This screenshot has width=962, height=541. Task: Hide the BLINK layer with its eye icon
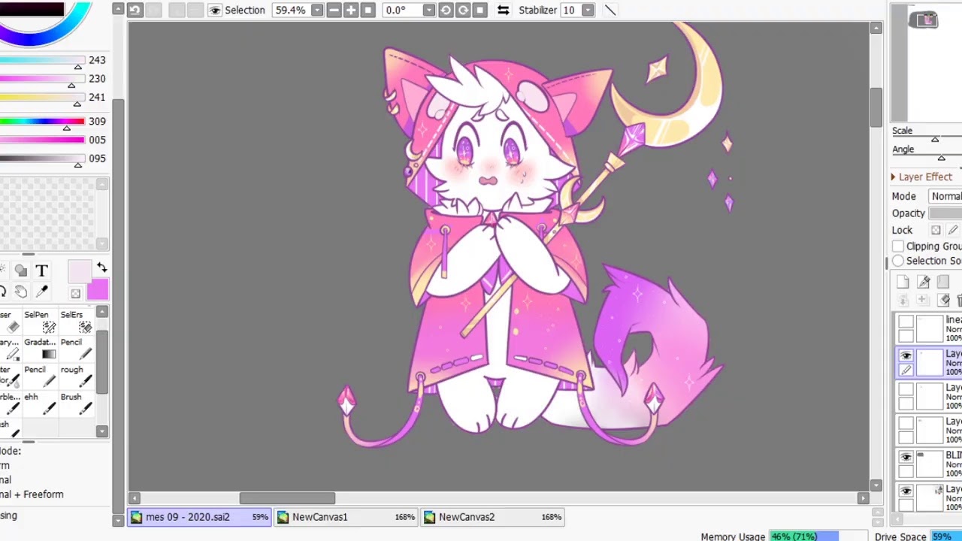[906, 457]
